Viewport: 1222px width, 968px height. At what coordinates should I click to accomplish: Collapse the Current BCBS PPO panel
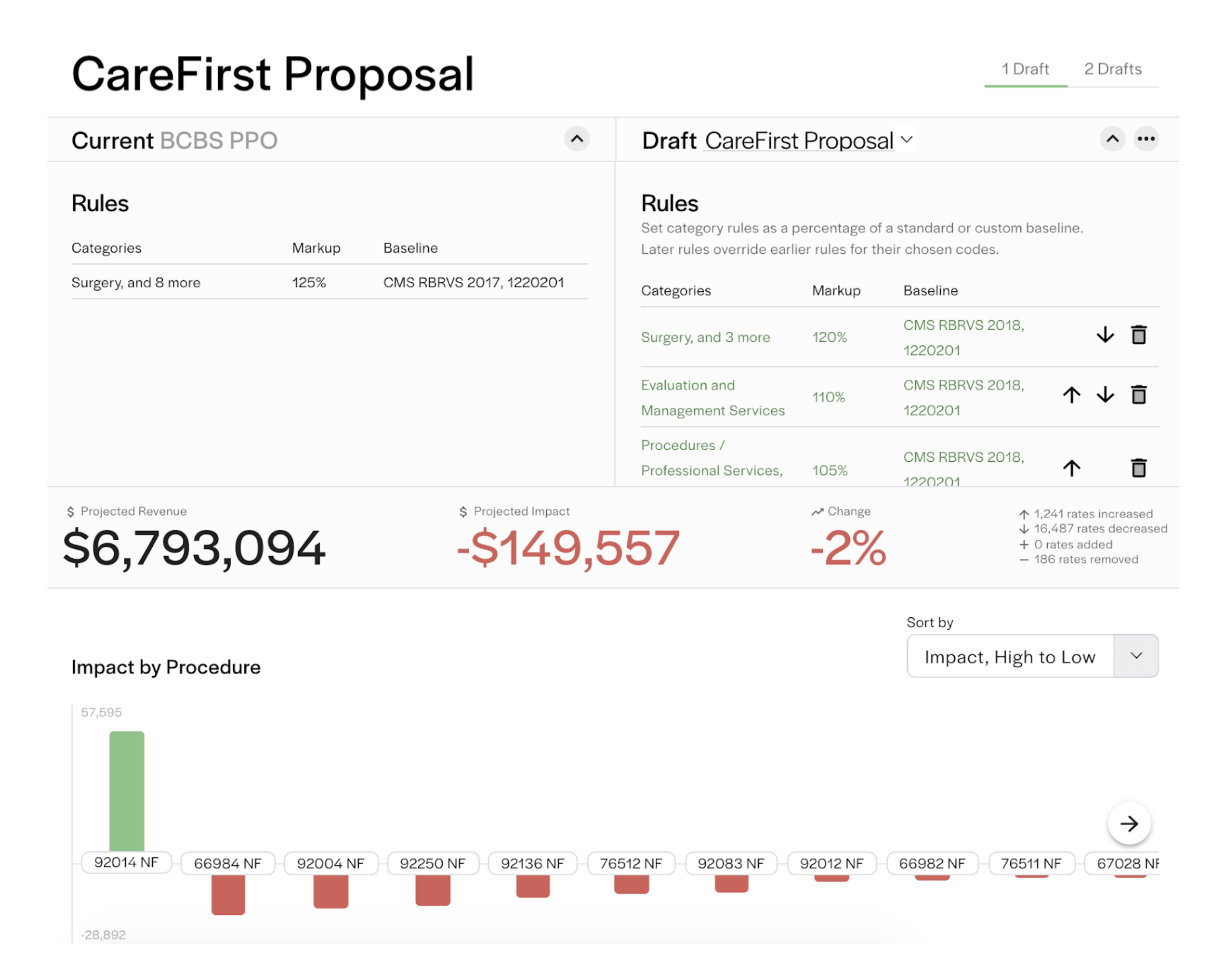pyautogui.click(x=577, y=139)
